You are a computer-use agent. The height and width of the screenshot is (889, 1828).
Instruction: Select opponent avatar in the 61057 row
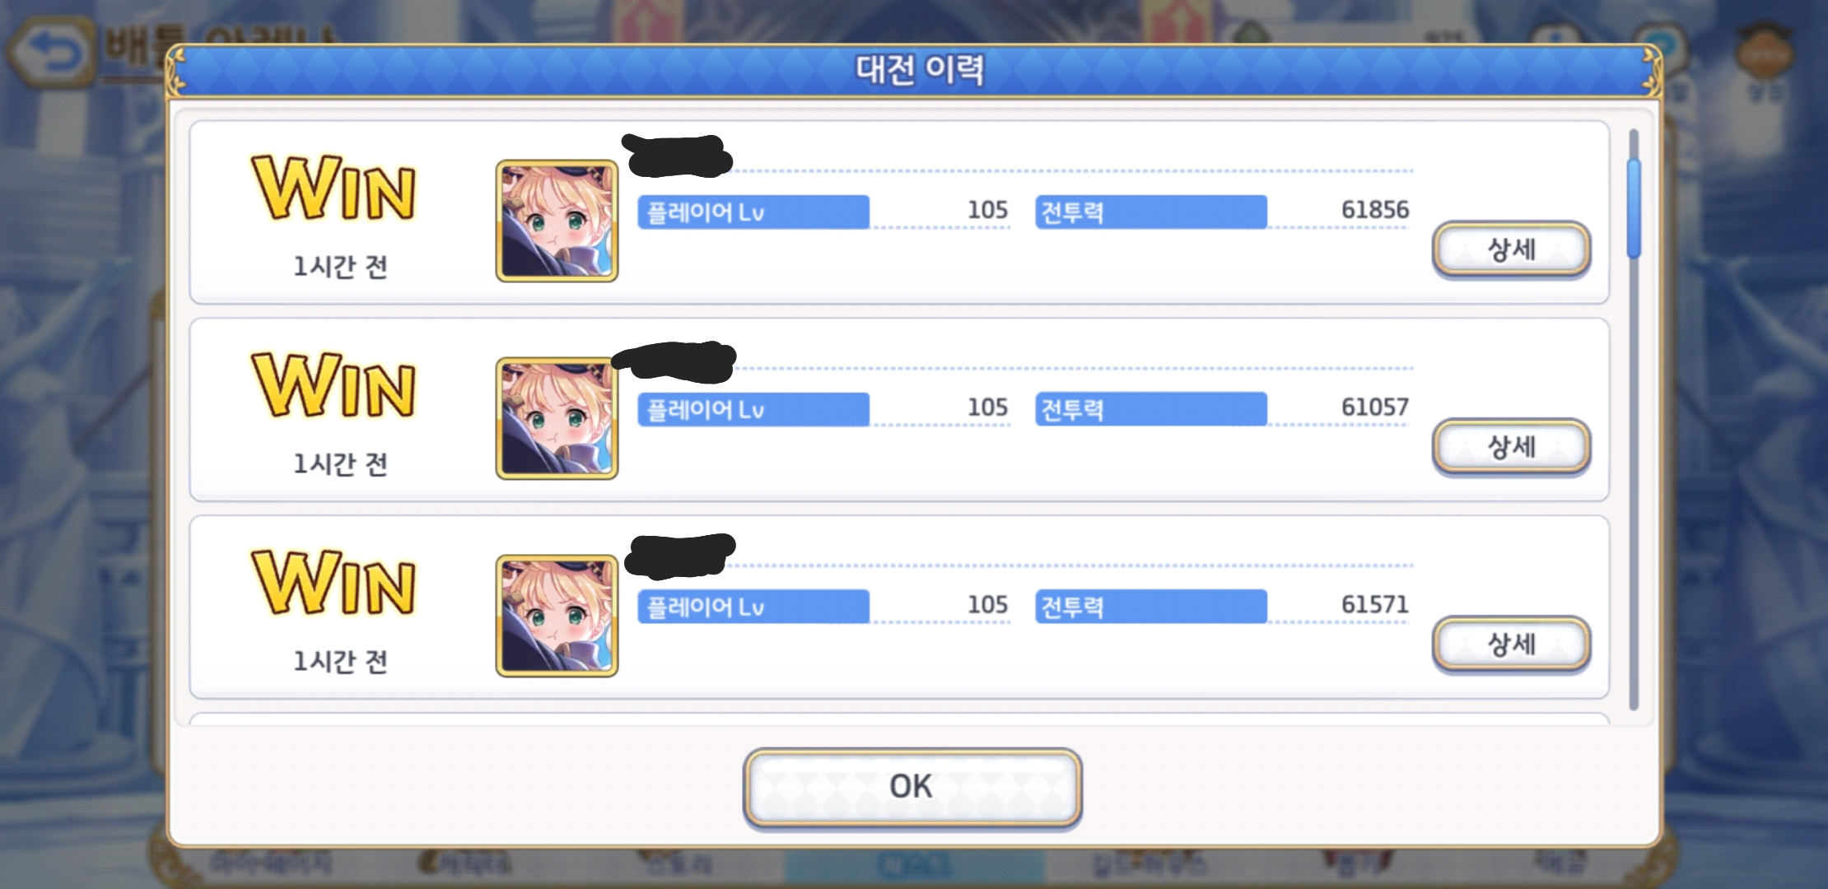[557, 418]
